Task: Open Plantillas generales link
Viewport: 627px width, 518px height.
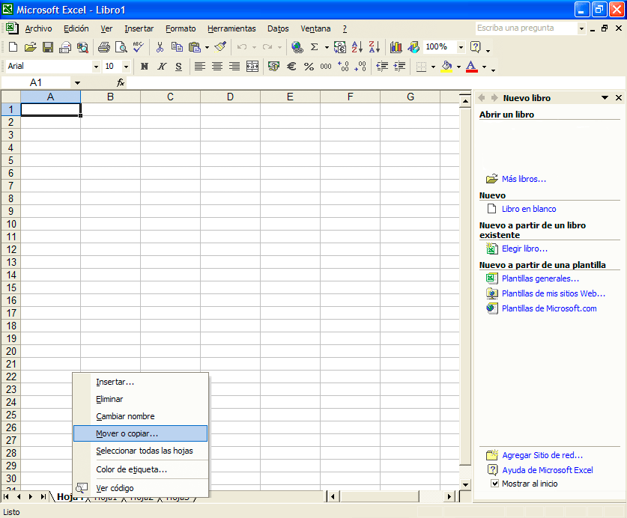Action: pyautogui.click(x=540, y=278)
